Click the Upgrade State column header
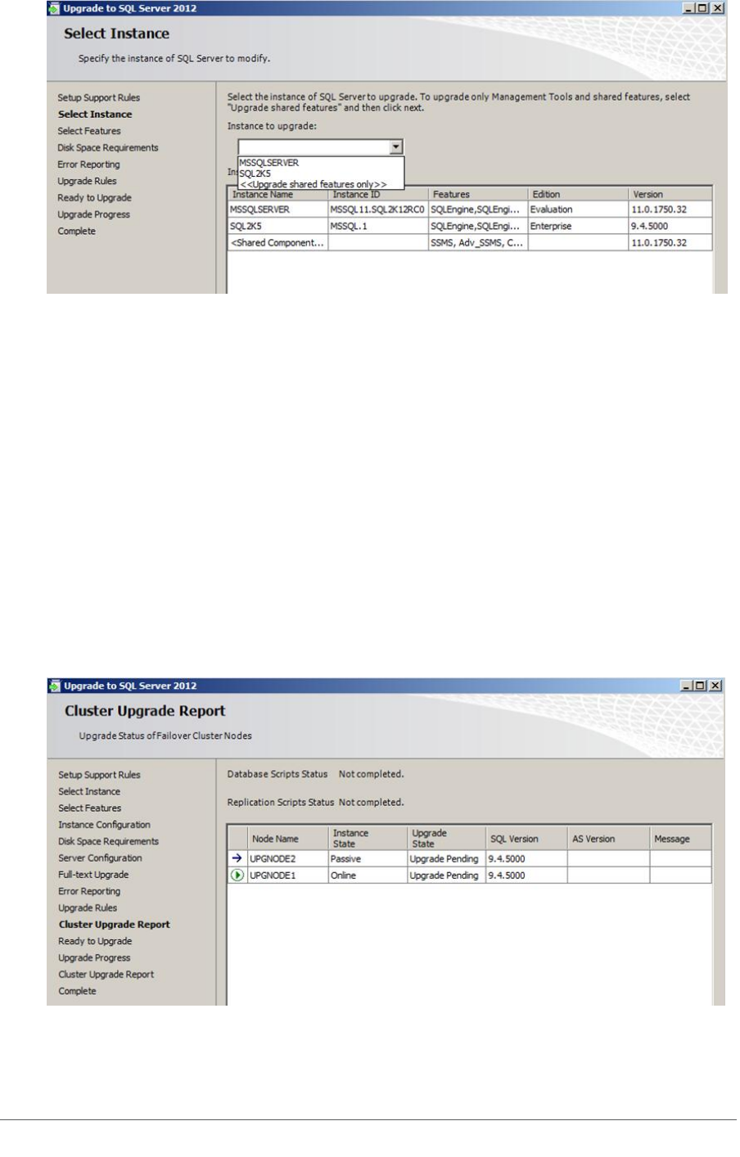This screenshot has height=1157, width=740. pos(446,839)
